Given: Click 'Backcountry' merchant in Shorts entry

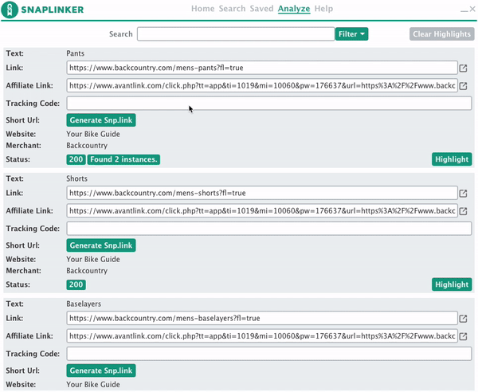Looking at the screenshot, I should [87, 271].
